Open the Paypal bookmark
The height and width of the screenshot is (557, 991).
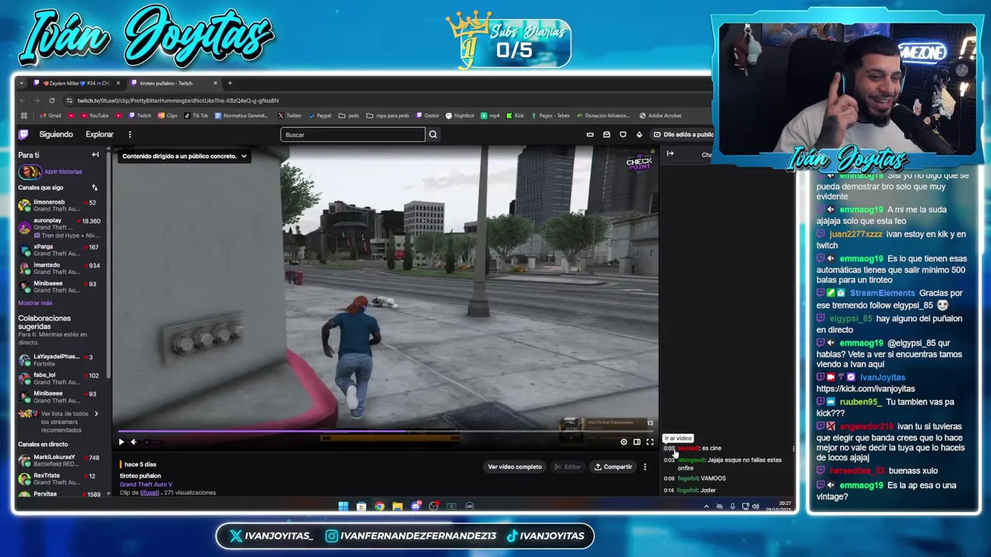pos(320,116)
